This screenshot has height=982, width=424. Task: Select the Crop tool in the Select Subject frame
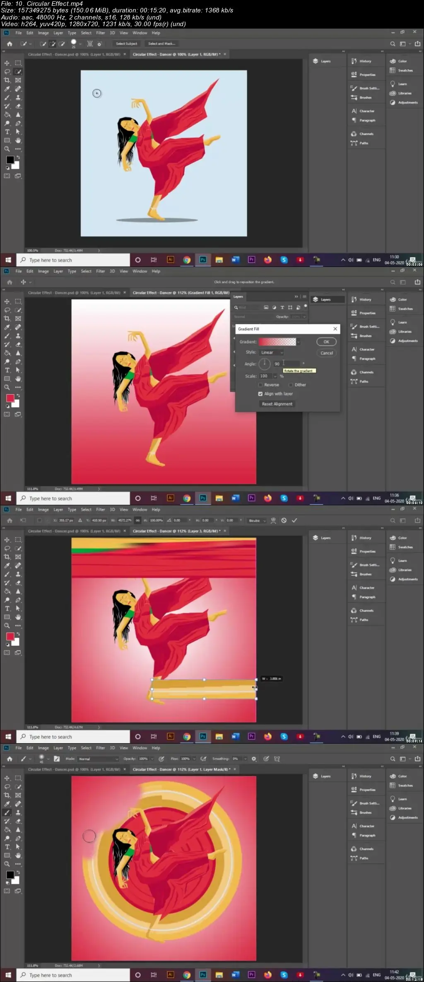pyautogui.click(x=7, y=80)
